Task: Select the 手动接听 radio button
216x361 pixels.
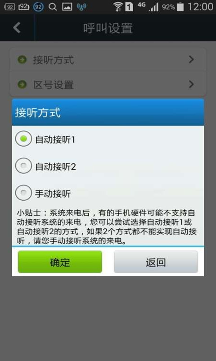Action: (x=23, y=193)
